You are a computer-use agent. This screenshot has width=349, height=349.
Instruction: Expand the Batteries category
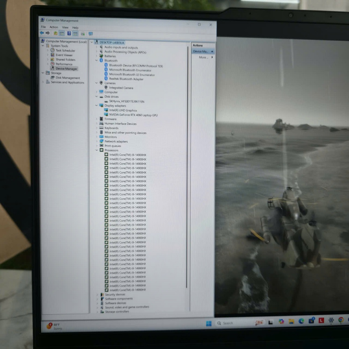click(x=97, y=56)
